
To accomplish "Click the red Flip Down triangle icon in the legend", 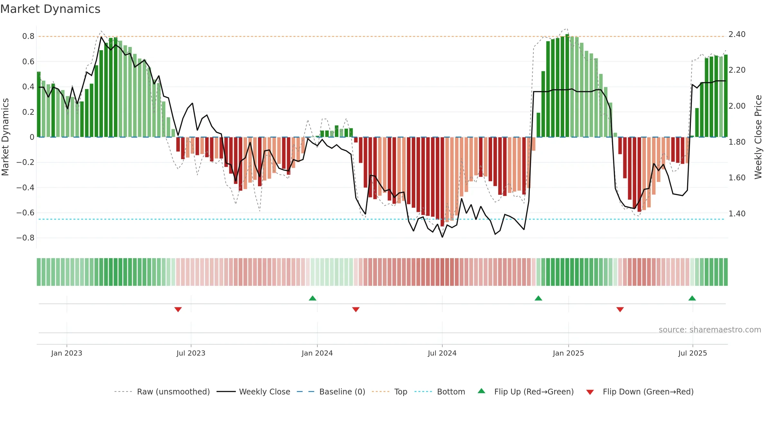I will (590, 392).
